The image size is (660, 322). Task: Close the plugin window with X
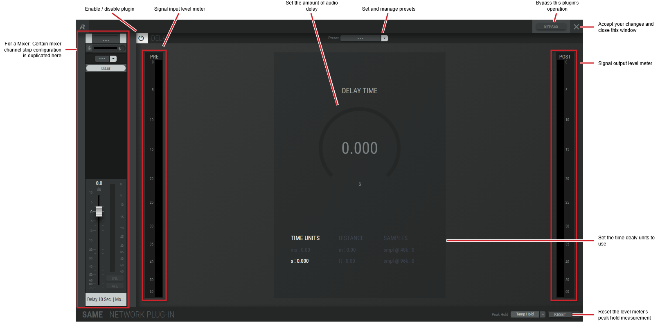click(576, 27)
